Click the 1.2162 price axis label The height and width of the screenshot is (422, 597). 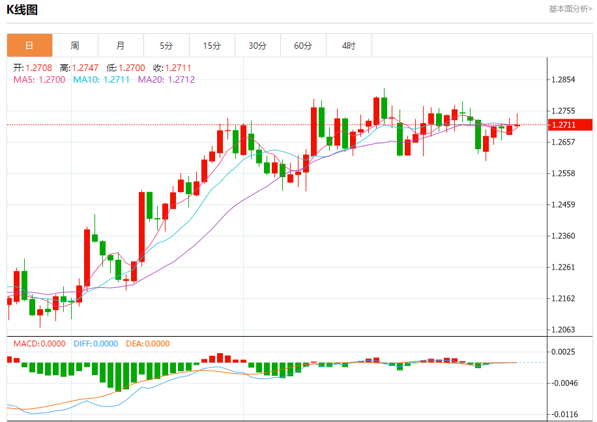(563, 298)
